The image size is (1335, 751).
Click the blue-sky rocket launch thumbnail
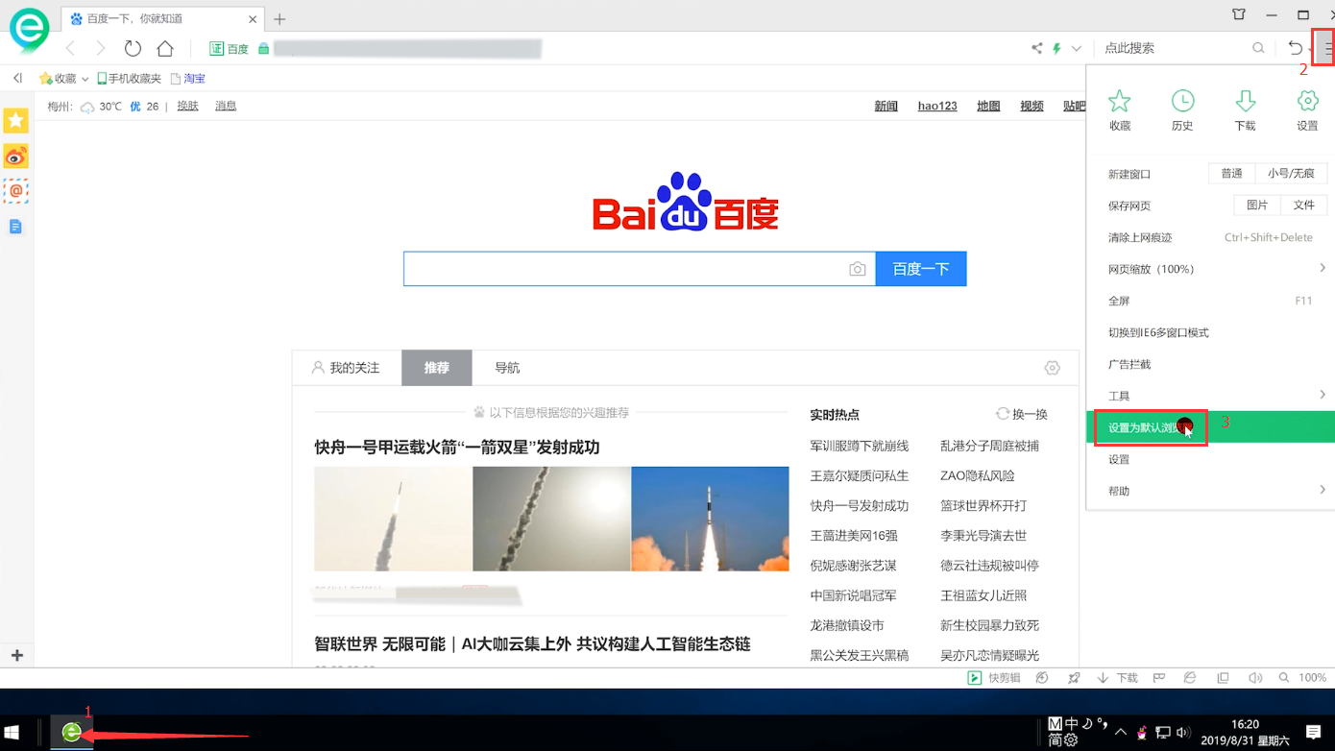tap(710, 519)
